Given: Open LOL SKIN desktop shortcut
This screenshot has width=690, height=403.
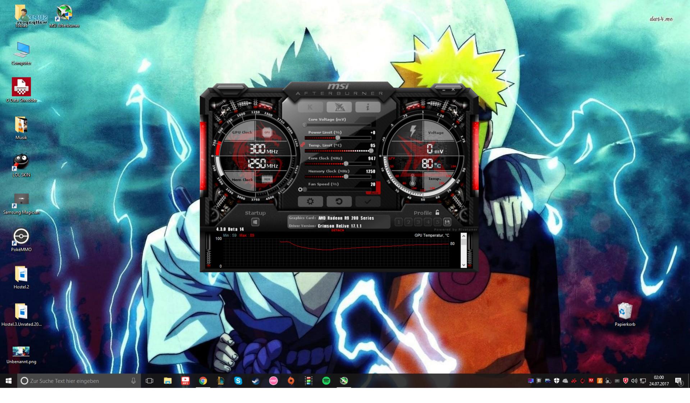Looking at the screenshot, I should (21, 165).
